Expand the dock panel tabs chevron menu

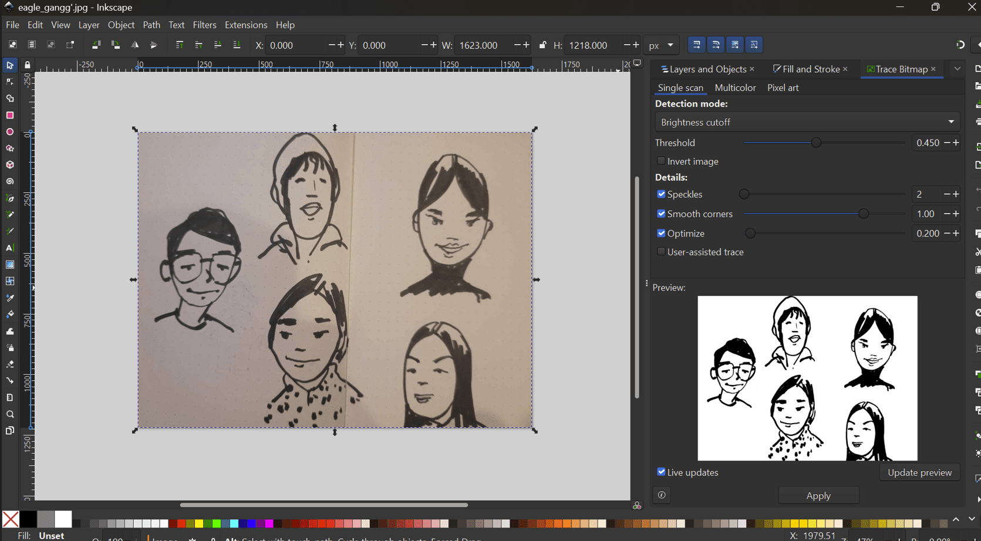958,69
